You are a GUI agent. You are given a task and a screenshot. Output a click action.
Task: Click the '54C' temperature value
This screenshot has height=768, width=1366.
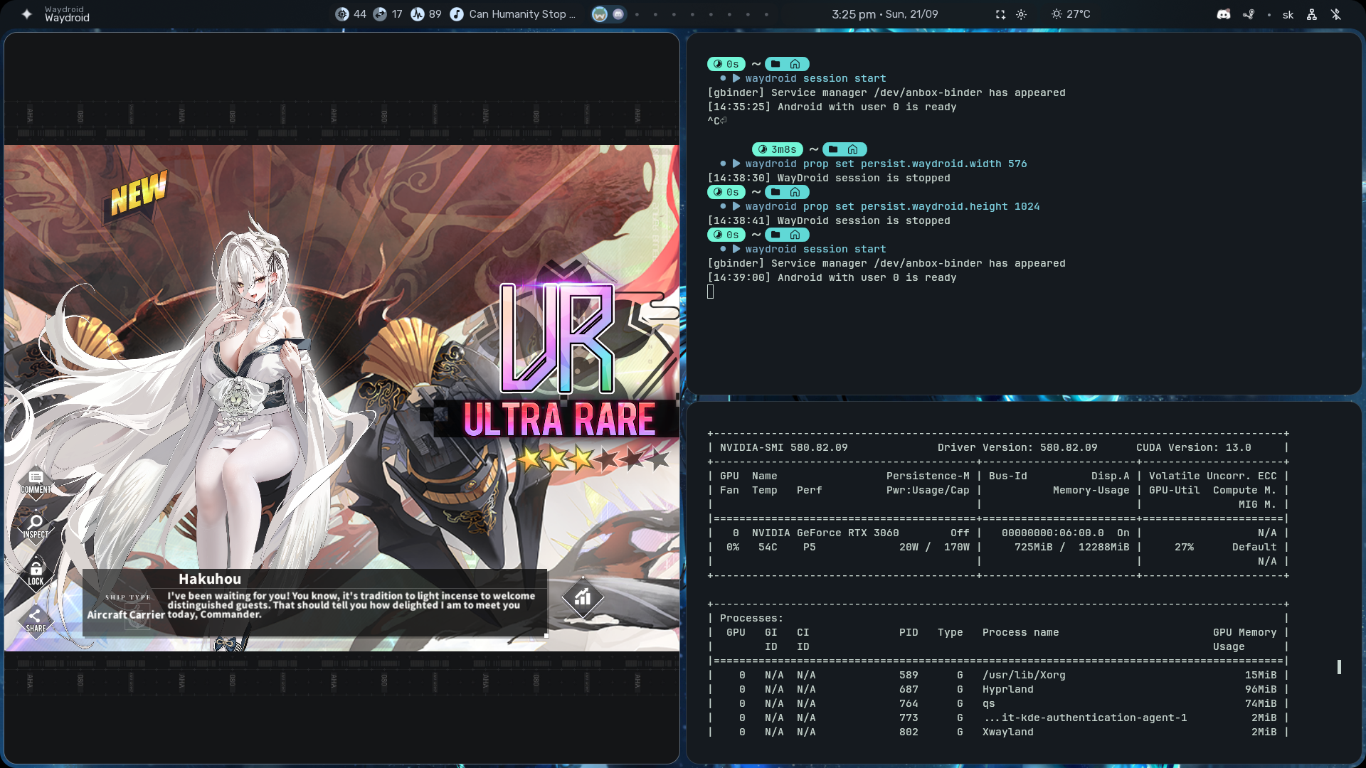[768, 547]
